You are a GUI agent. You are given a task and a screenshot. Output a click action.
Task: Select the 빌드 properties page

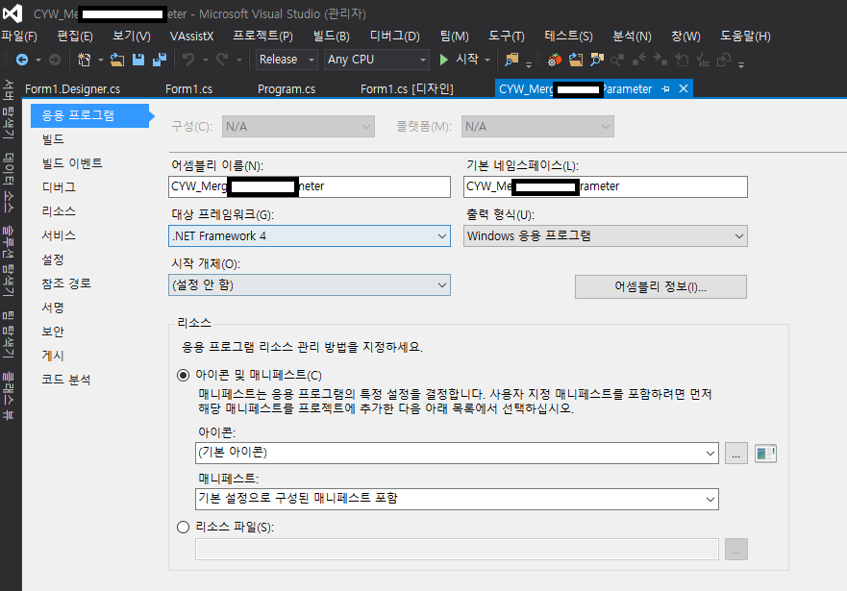pos(53,139)
